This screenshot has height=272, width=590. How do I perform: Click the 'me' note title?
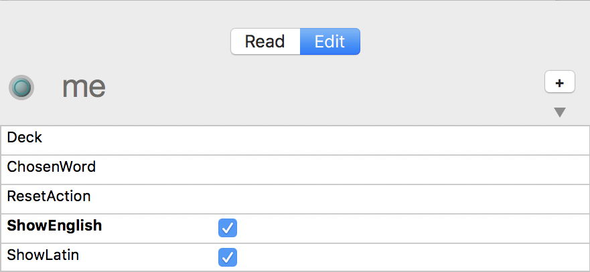pyautogui.click(x=84, y=87)
